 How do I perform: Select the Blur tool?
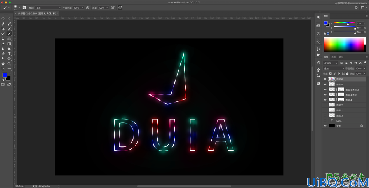coord(3,49)
